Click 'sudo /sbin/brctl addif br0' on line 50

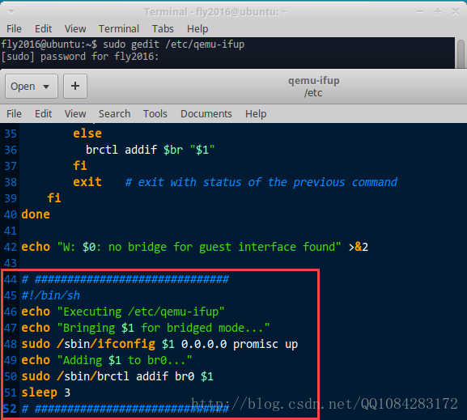108,376
